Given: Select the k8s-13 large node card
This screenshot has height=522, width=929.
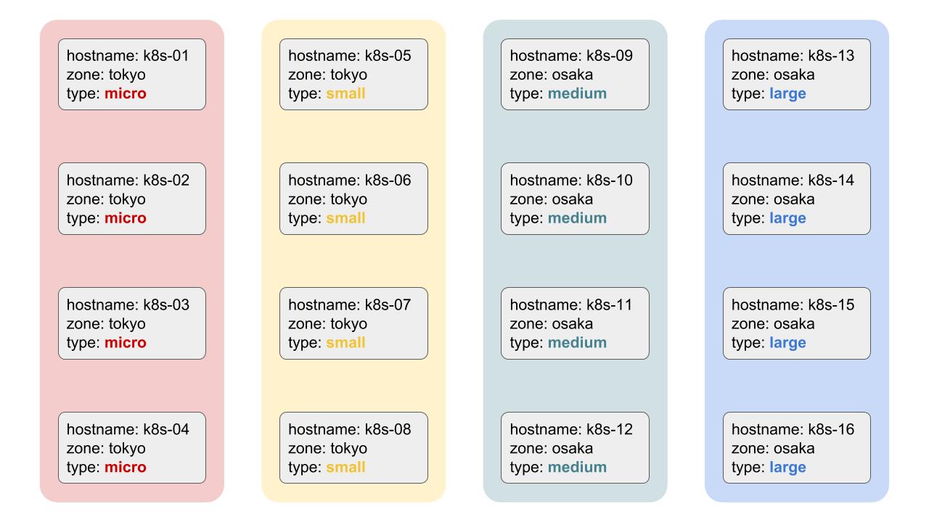Looking at the screenshot, I should pyautogui.click(x=797, y=75).
